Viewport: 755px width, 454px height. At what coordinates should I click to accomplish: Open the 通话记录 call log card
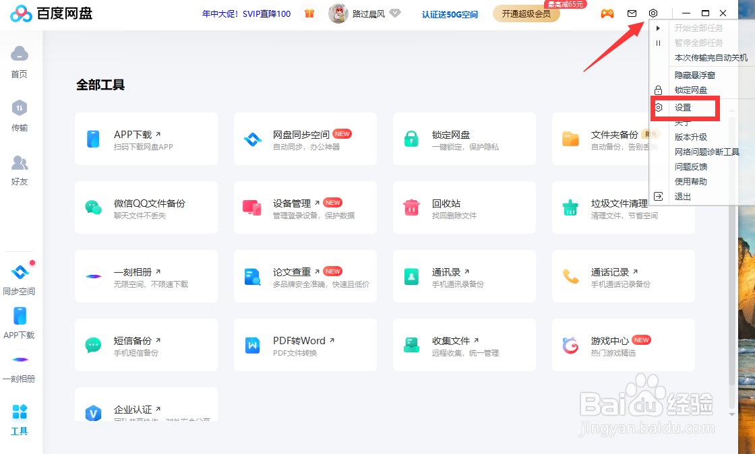(623, 276)
